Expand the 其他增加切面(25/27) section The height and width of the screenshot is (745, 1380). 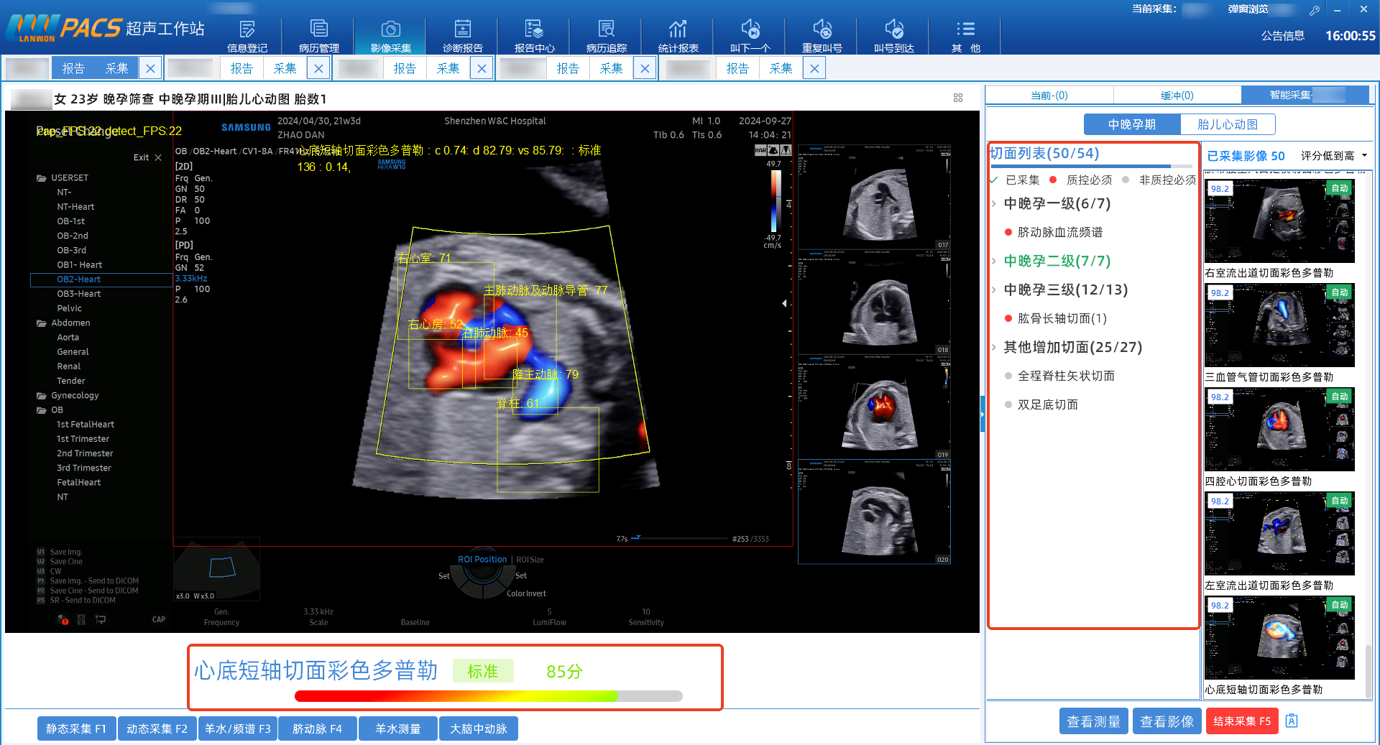(x=1072, y=347)
